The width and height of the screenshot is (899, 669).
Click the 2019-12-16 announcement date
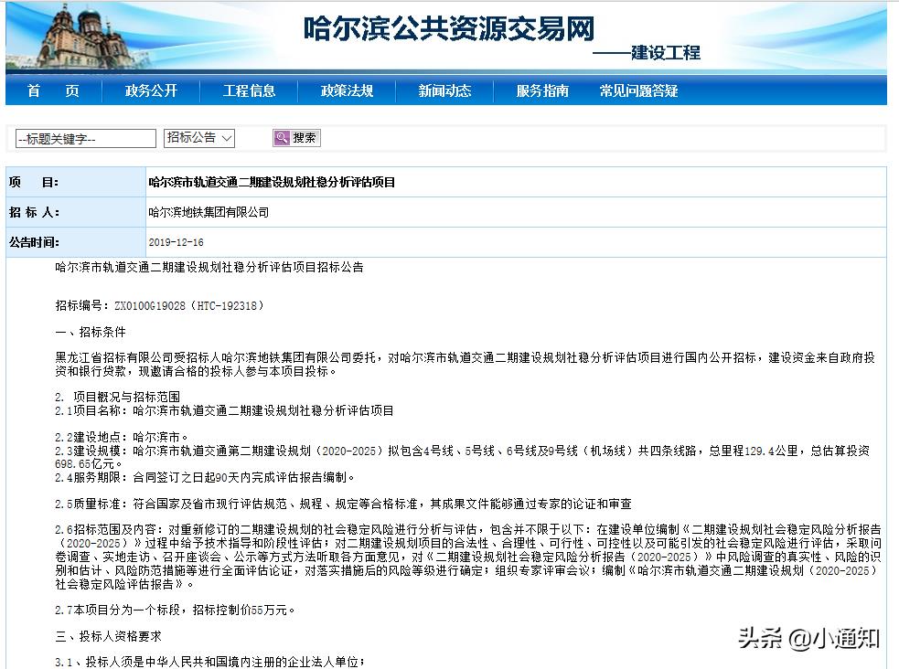pyautogui.click(x=175, y=242)
